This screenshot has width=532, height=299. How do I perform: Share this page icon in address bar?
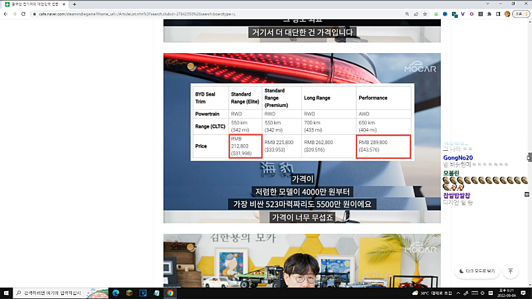(x=416, y=14)
